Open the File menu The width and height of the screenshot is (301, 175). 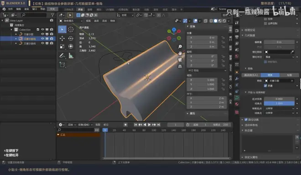coord(10,9)
